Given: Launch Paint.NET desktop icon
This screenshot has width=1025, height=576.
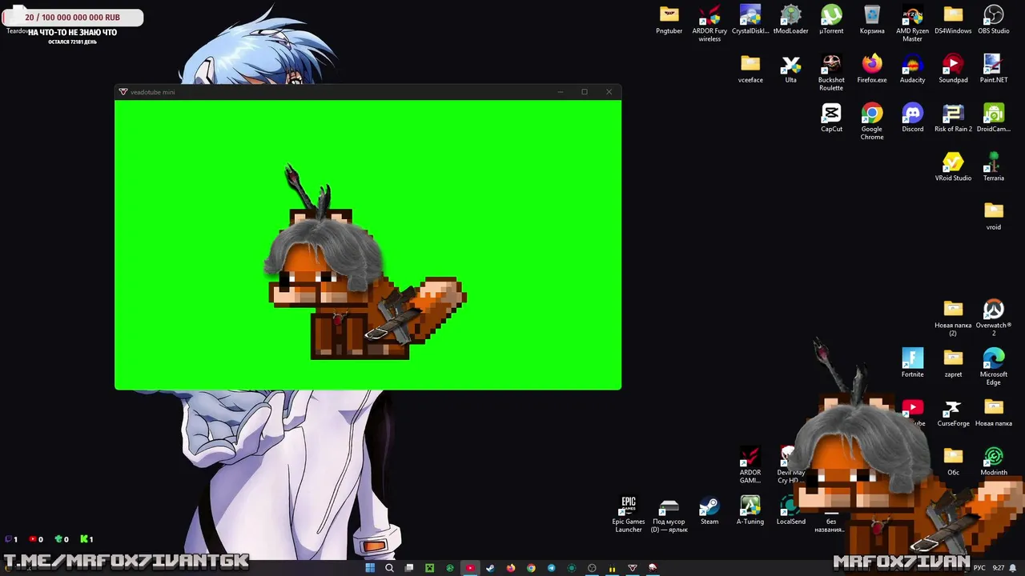Looking at the screenshot, I should (x=994, y=69).
